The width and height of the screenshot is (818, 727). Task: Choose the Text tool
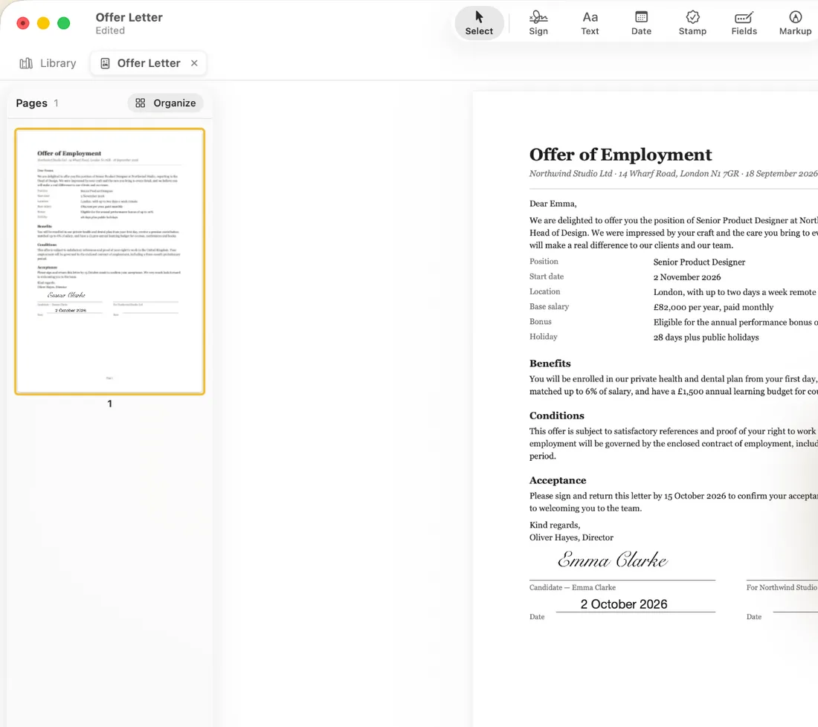(x=590, y=24)
